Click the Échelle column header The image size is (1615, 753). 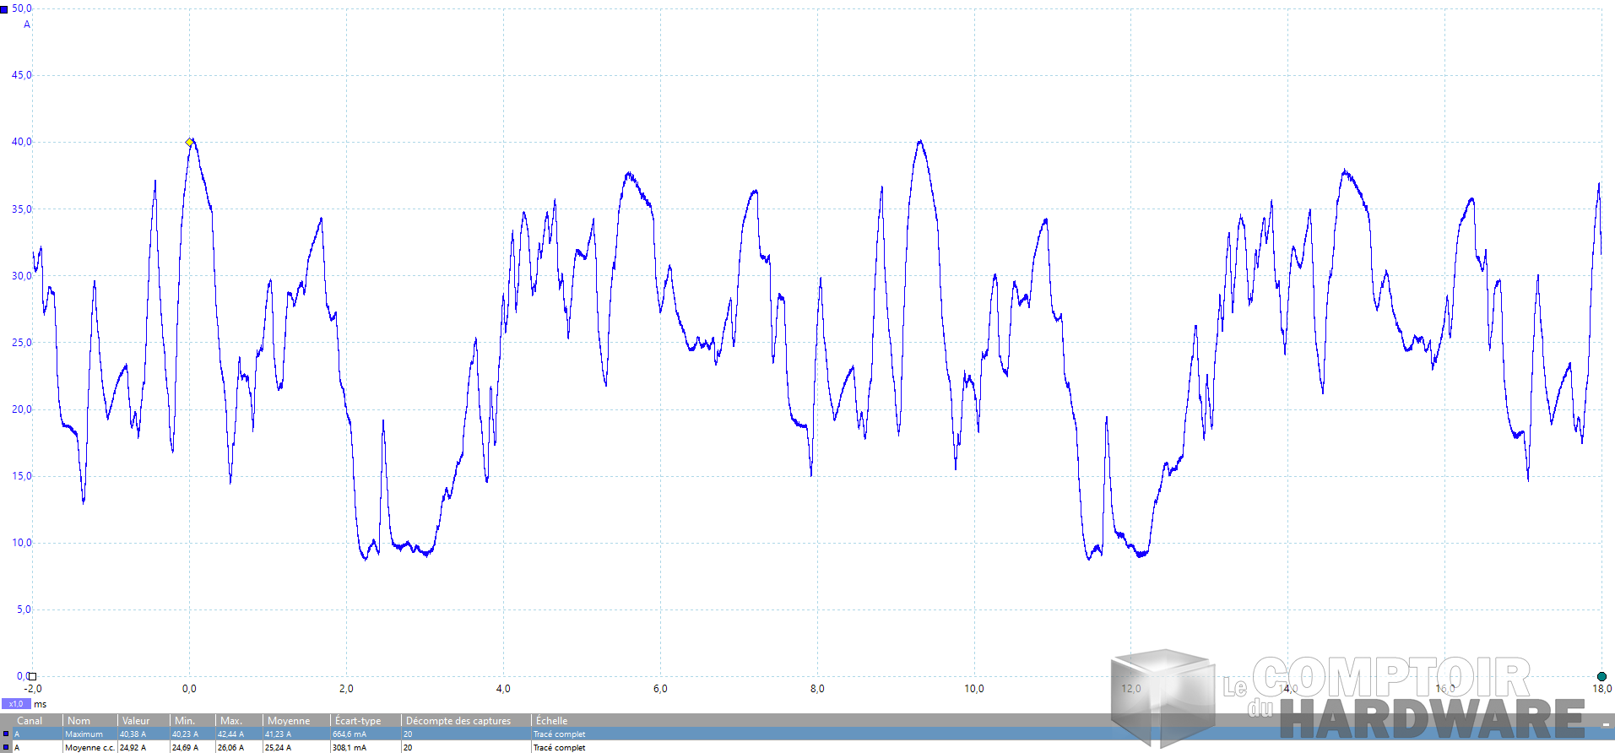[551, 721]
